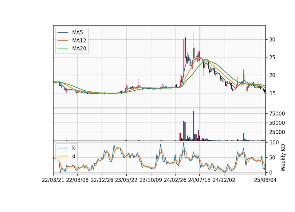Click the 23/10/09 date tick label
295x212 pixels.
coord(151,180)
